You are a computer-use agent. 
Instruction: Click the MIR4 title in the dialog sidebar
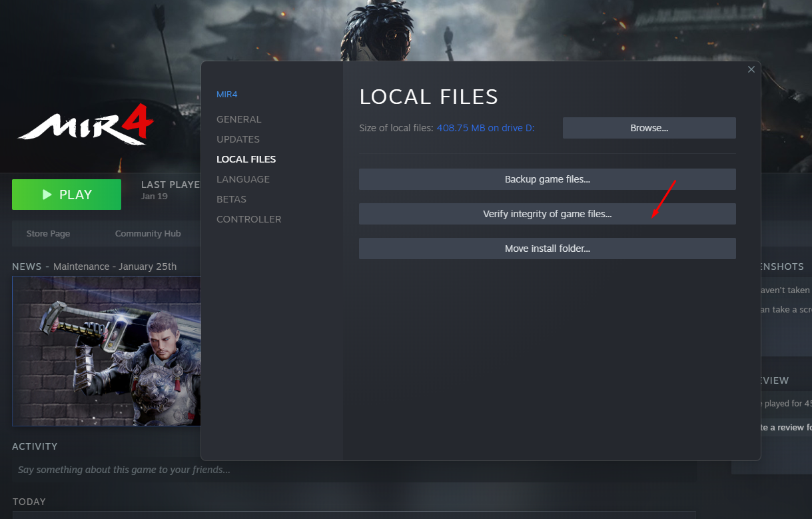[x=227, y=95]
